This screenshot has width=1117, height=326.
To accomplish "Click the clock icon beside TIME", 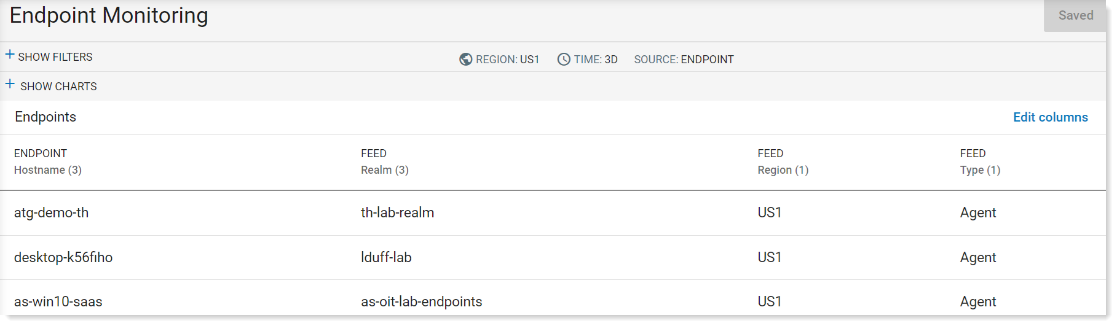I will tap(564, 60).
